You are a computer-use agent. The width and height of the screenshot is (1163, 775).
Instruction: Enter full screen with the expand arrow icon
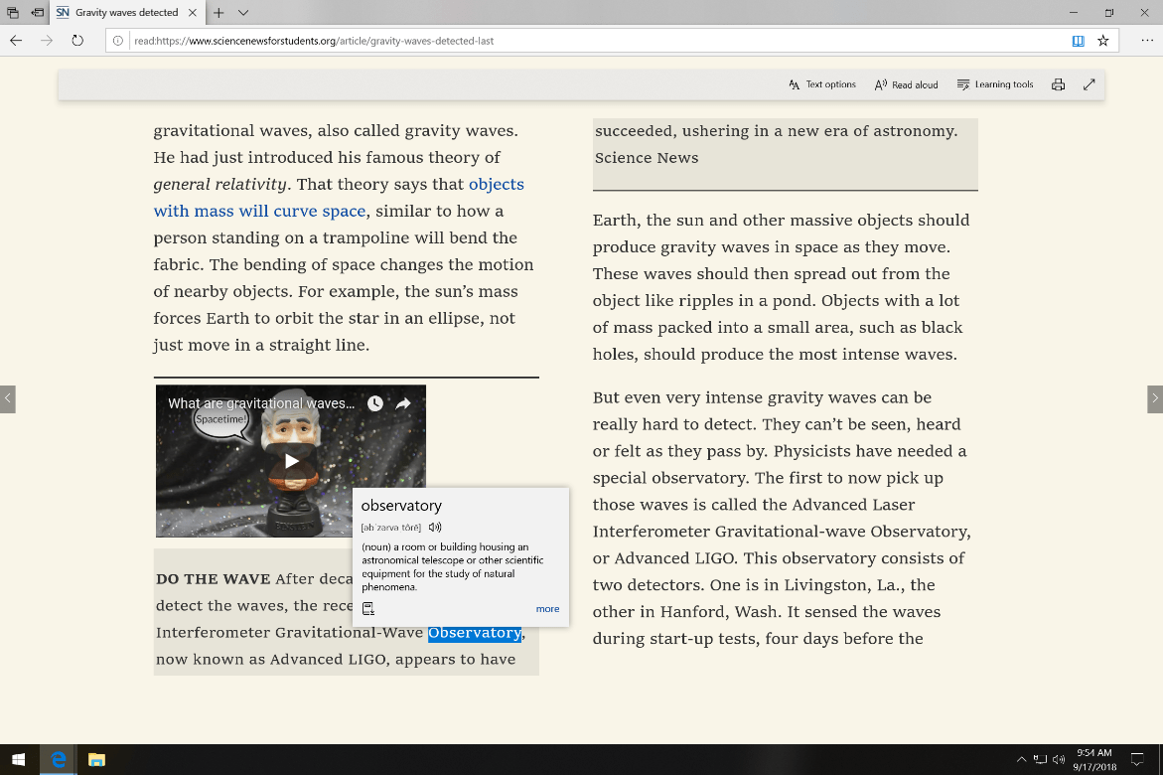1089,84
